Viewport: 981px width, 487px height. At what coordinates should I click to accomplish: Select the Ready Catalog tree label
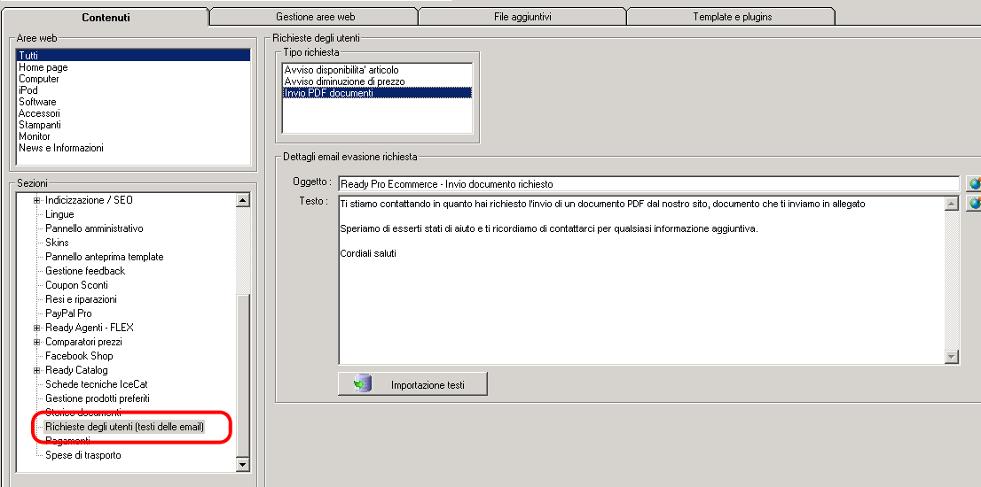click(76, 370)
